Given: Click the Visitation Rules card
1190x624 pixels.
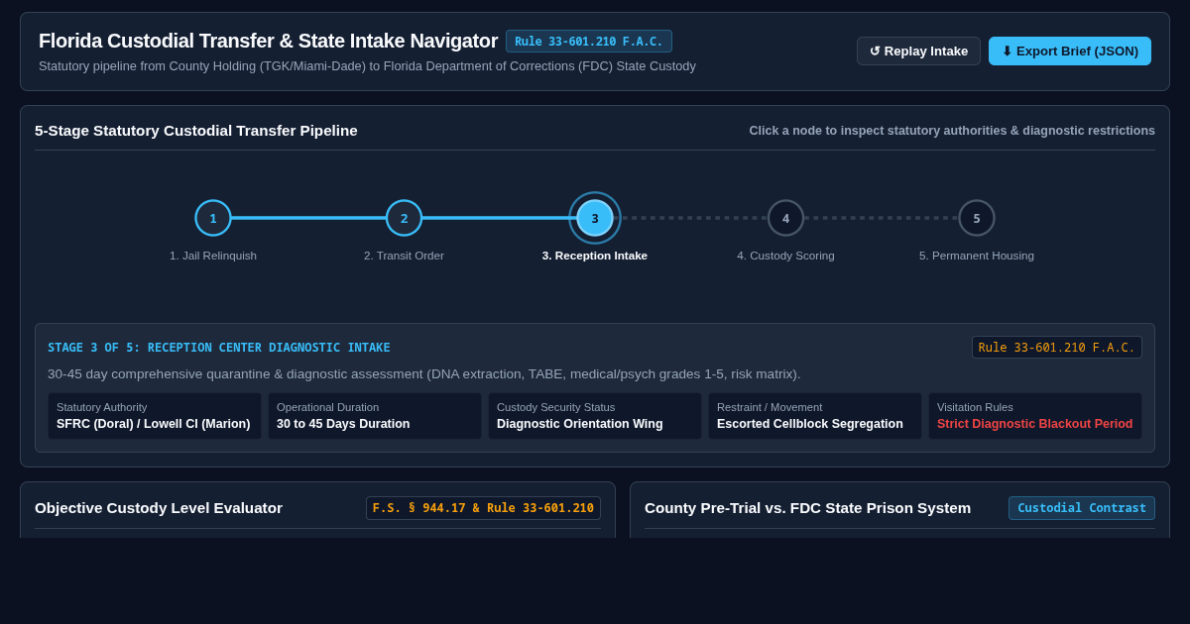Looking at the screenshot, I should click(x=1035, y=416).
